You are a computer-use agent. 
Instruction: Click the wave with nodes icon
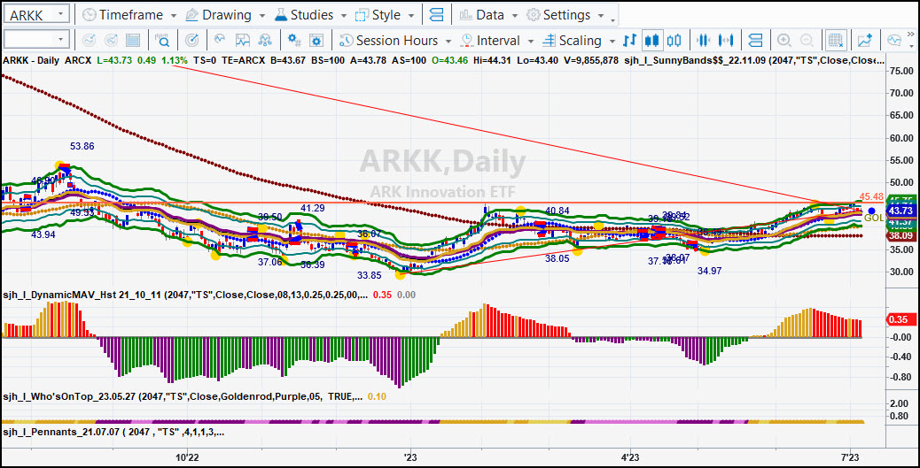coord(265,41)
